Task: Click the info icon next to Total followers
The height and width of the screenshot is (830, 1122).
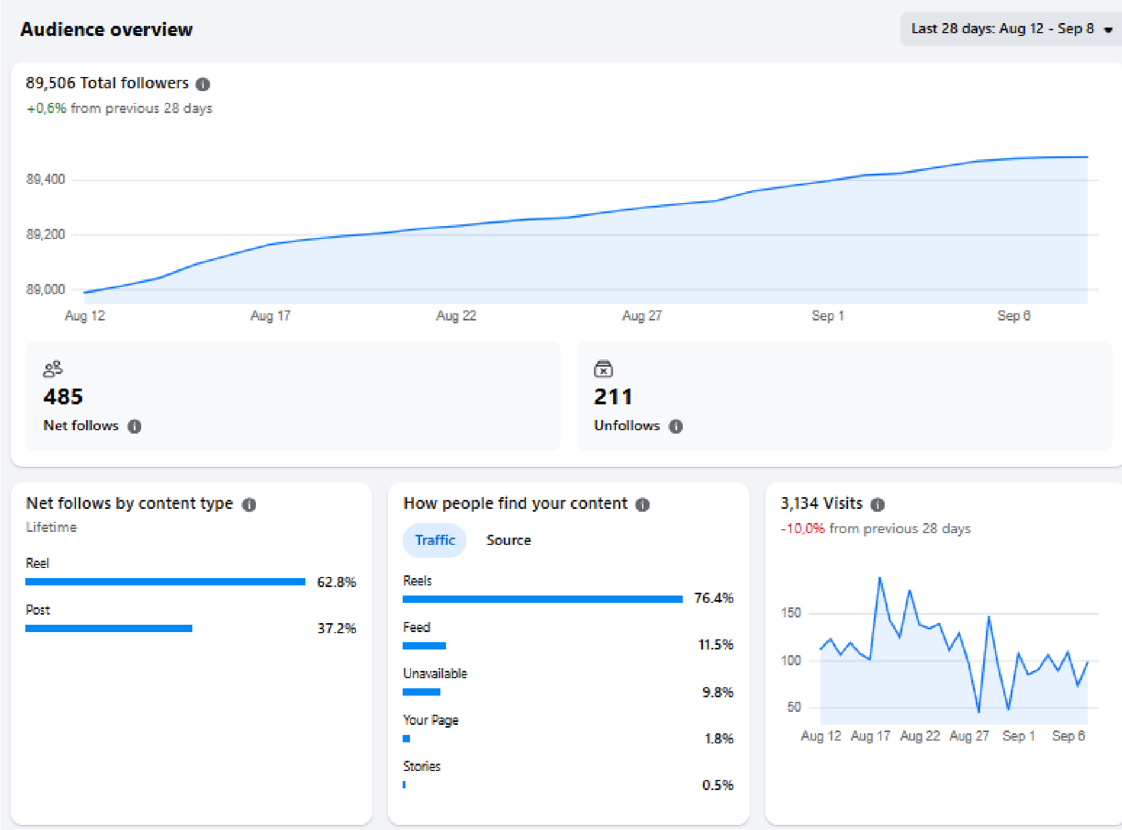Action: pyautogui.click(x=202, y=84)
